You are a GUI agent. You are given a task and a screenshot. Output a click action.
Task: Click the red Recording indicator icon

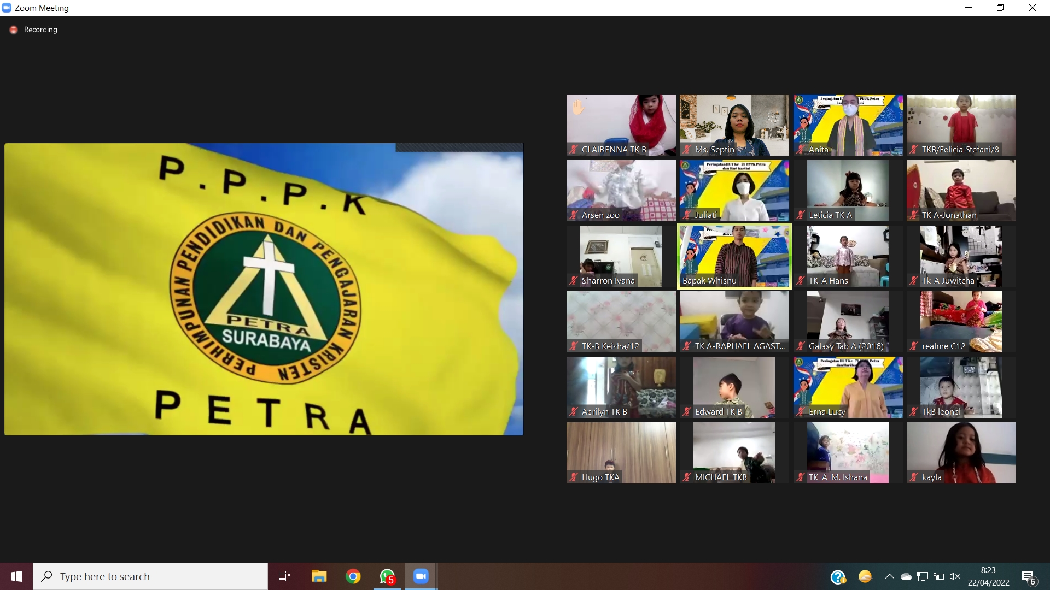coord(14,30)
